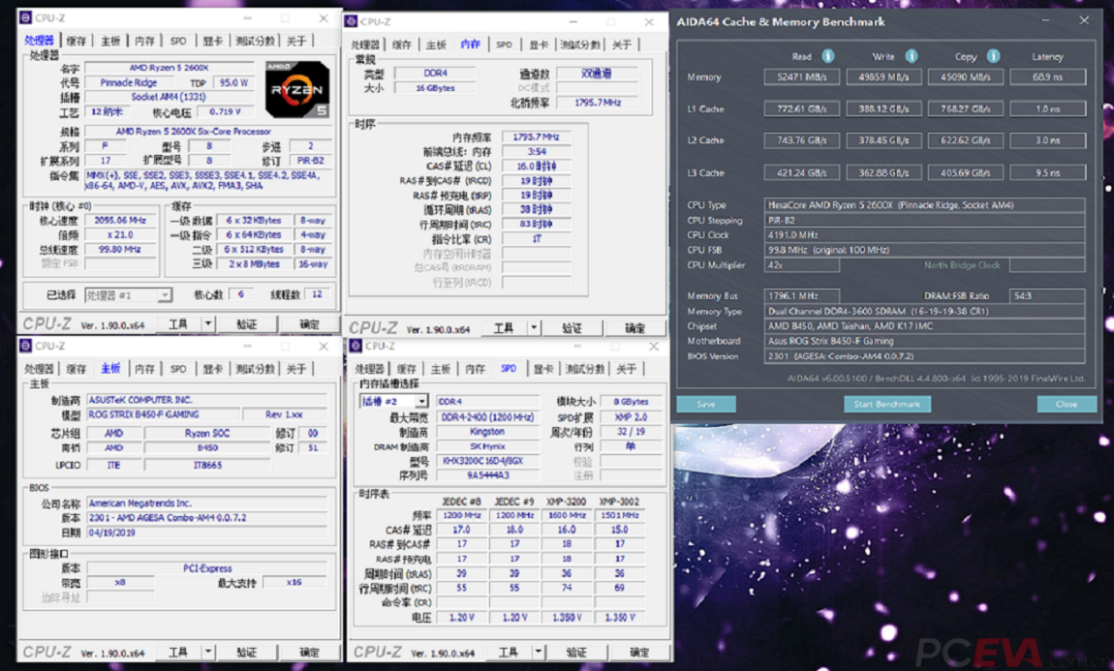Click Start Benchmark in AIDA64
The image size is (1114, 671).
point(886,404)
